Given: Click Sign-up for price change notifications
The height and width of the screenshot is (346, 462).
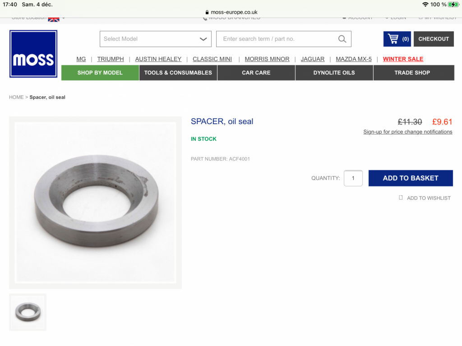Looking at the screenshot, I should click(x=408, y=132).
